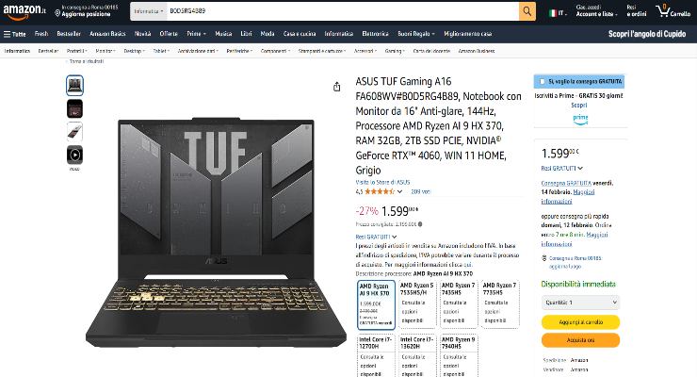The width and height of the screenshot is (697, 377).
Task: Visit the ASUS Store link
Action: 382,182
